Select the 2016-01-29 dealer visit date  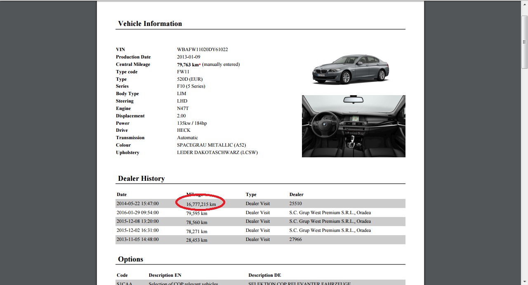click(x=137, y=213)
